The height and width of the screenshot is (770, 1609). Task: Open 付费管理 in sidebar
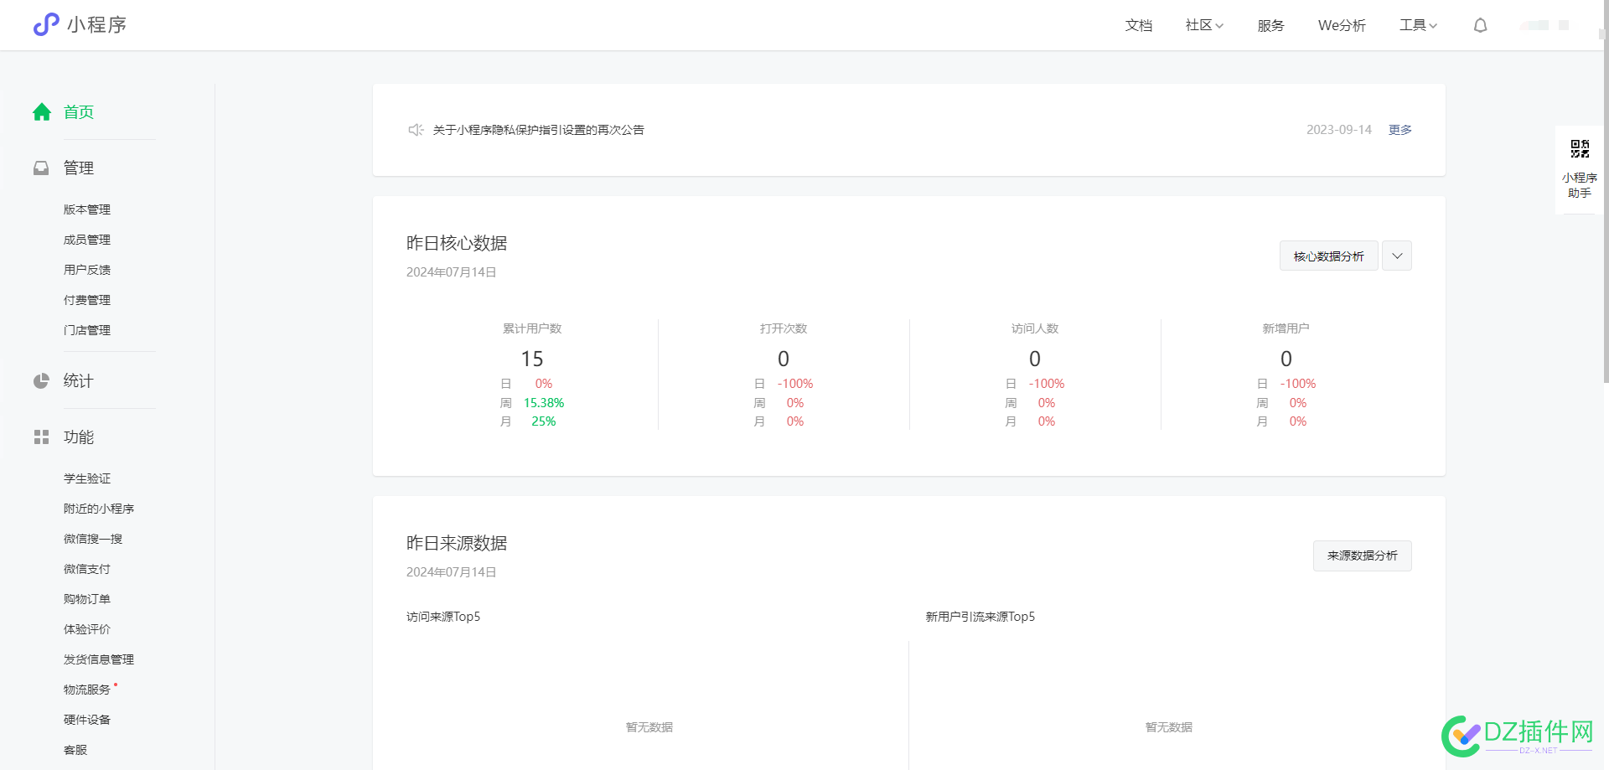pos(87,300)
